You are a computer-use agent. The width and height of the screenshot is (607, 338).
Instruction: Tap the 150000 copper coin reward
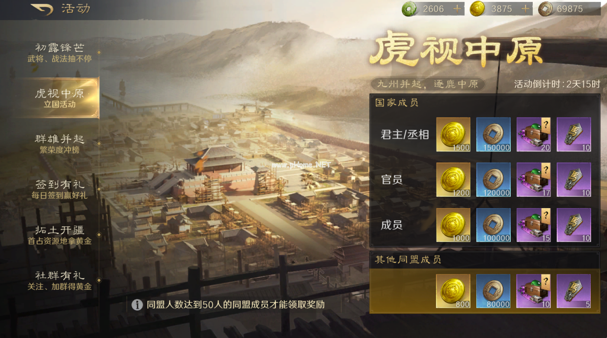pyautogui.click(x=493, y=135)
